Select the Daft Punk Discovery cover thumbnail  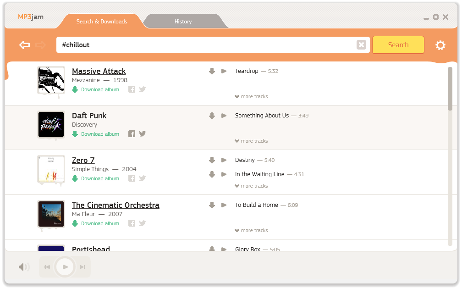pyautogui.click(x=51, y=124)
